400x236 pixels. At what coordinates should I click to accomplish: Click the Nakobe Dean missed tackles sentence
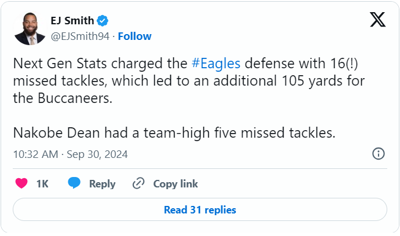(x=174, y=133)
